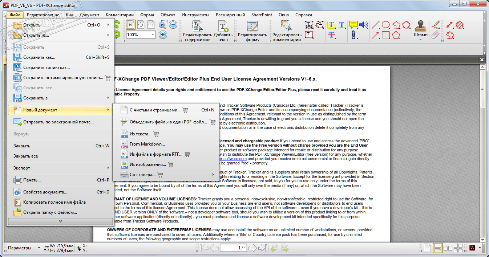489x257 pixels.
Task: Click the page number input field
Action: pos(233,248)
